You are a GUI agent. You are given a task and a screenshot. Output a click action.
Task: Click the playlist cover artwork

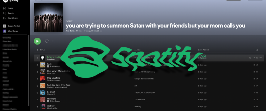click(48, 17)
